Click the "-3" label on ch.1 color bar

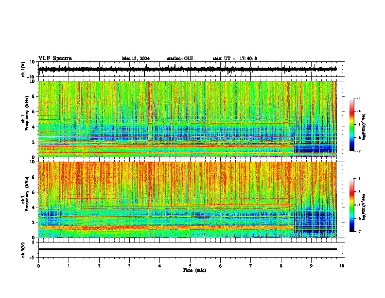pyautogui.click(x=359, y=98)
